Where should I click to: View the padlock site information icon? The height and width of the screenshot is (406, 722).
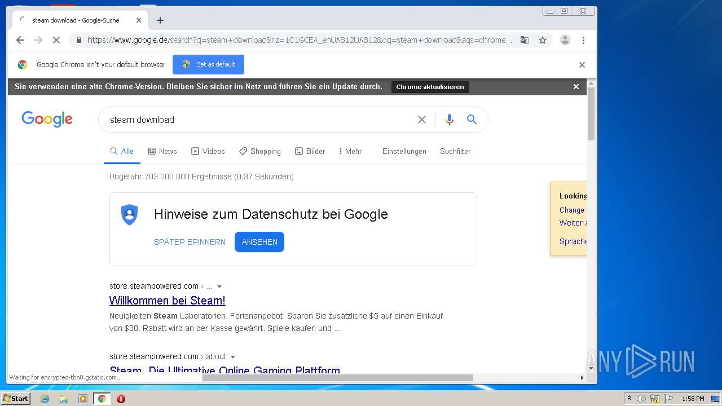(78, 40)
